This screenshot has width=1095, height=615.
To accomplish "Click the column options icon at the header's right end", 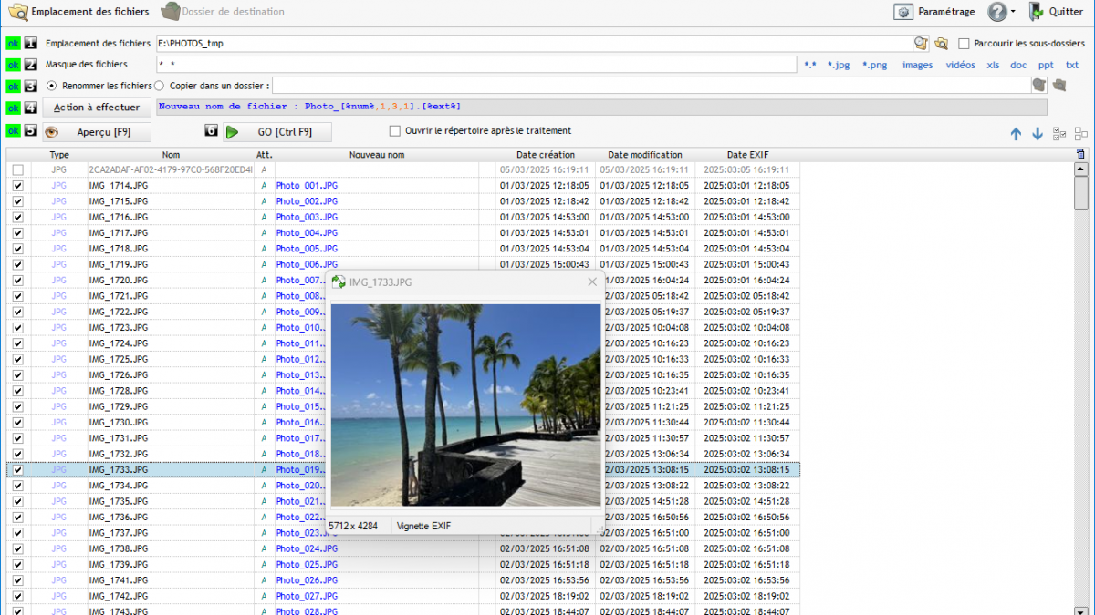I will pos(1081,155).
